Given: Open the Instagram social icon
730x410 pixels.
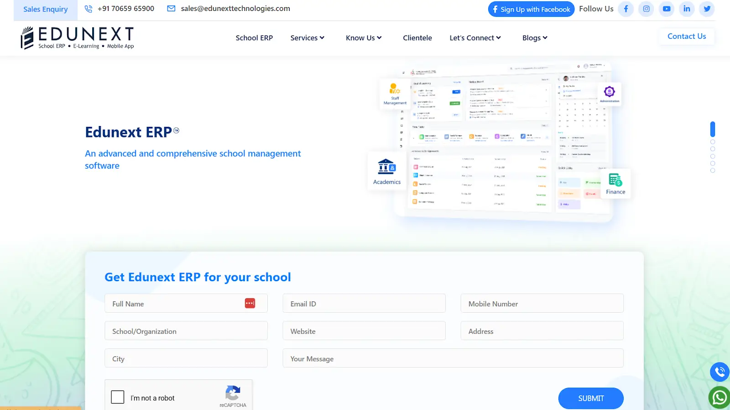Looking at the screenshot, I should point(646,9).
